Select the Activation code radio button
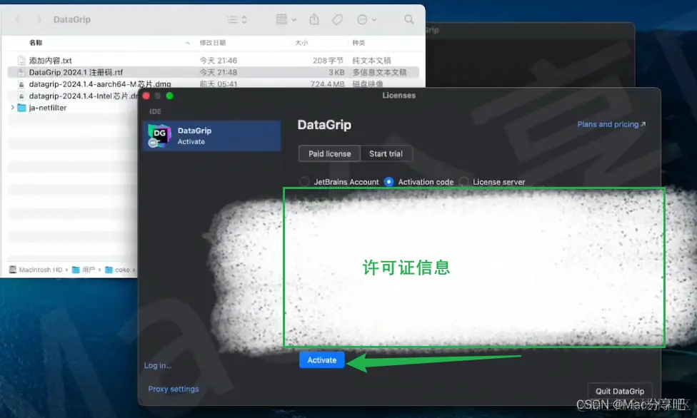This screenshot has height=418, width=697. (388, 182)
